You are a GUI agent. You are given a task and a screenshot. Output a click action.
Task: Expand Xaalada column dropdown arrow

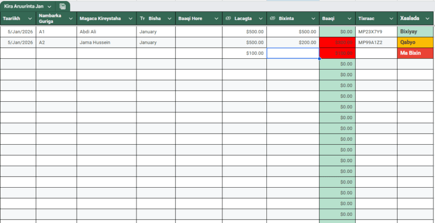tap(427, 18)
